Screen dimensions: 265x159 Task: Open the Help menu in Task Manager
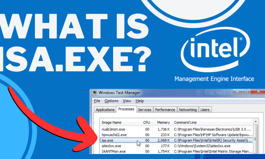pyautogui.click(x=140, y=101)
